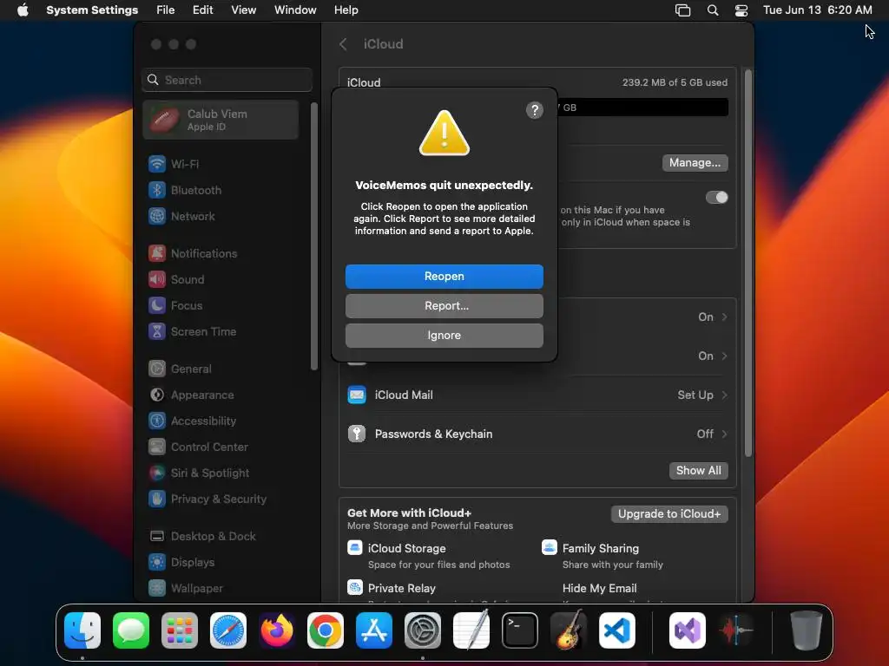Open Google Chrome from the Dock

[x=326, y=630]
